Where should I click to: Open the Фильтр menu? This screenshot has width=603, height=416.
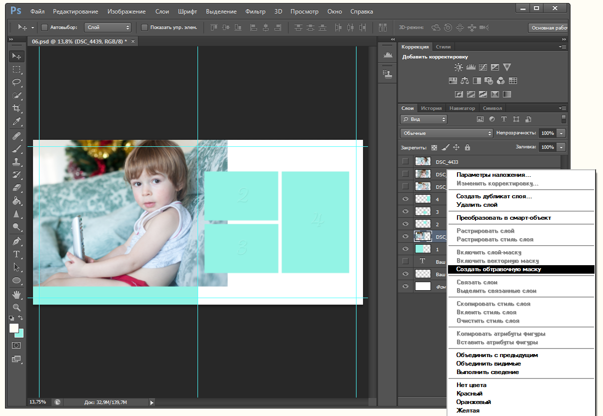(255, 11)
